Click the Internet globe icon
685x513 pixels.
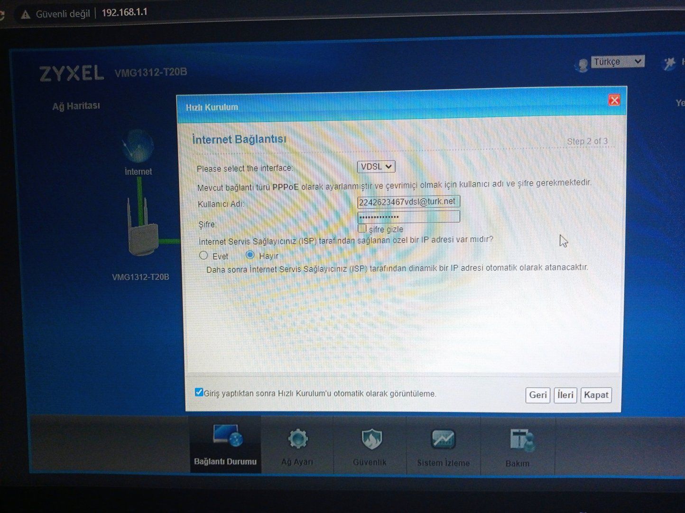(138, 145)
